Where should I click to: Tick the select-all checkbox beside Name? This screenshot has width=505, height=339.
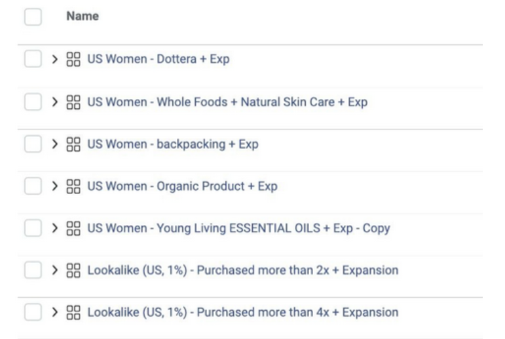pos(33,16)
